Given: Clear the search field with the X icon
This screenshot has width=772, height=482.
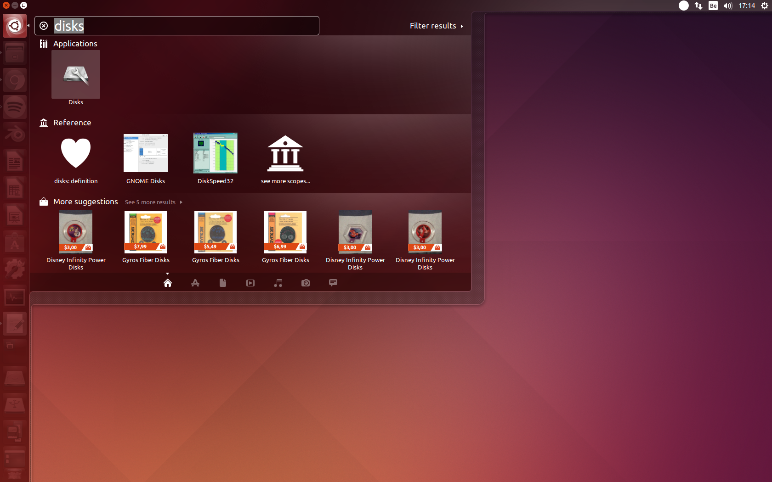Looking at the screenshot, I should tap(44, 26).
